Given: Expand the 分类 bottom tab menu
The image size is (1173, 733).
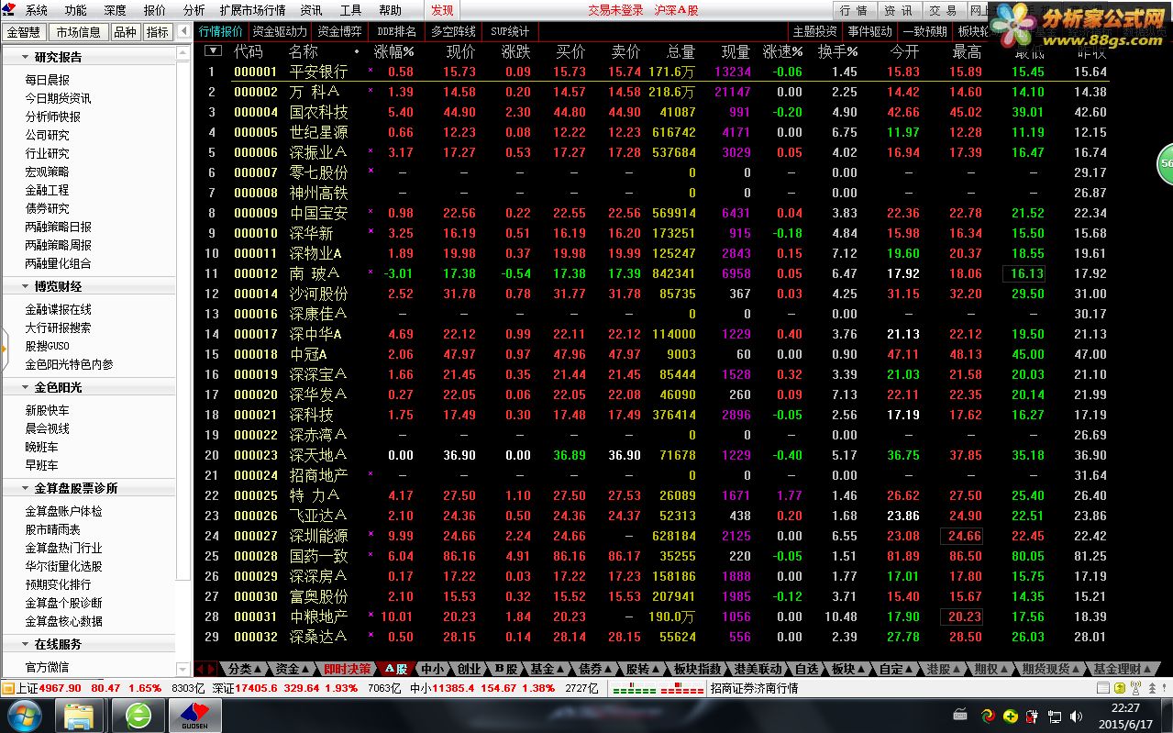Looking at the screenshot, I should point(245,670).
